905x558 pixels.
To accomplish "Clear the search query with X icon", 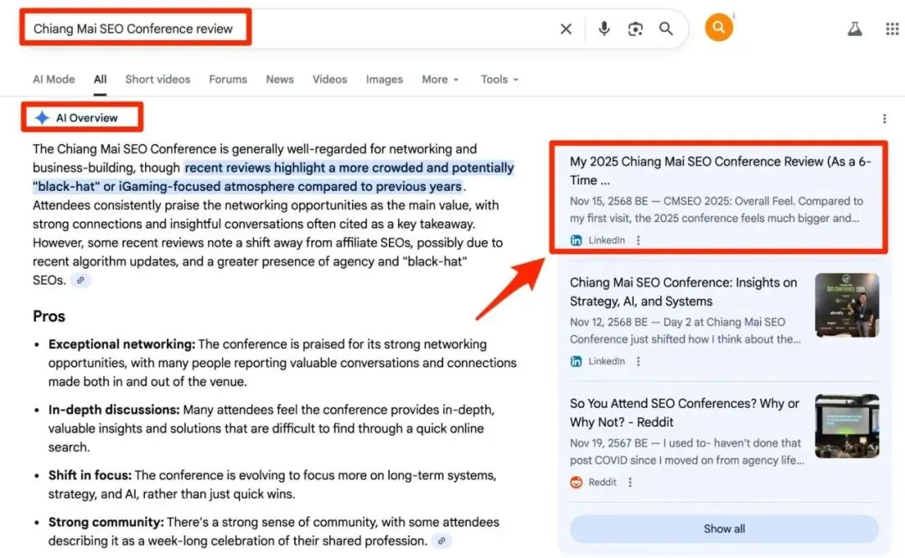I will (x=566, y=29).
